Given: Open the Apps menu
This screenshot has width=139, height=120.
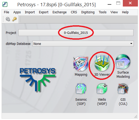Looking at the screenshot, I should (17, 12).
